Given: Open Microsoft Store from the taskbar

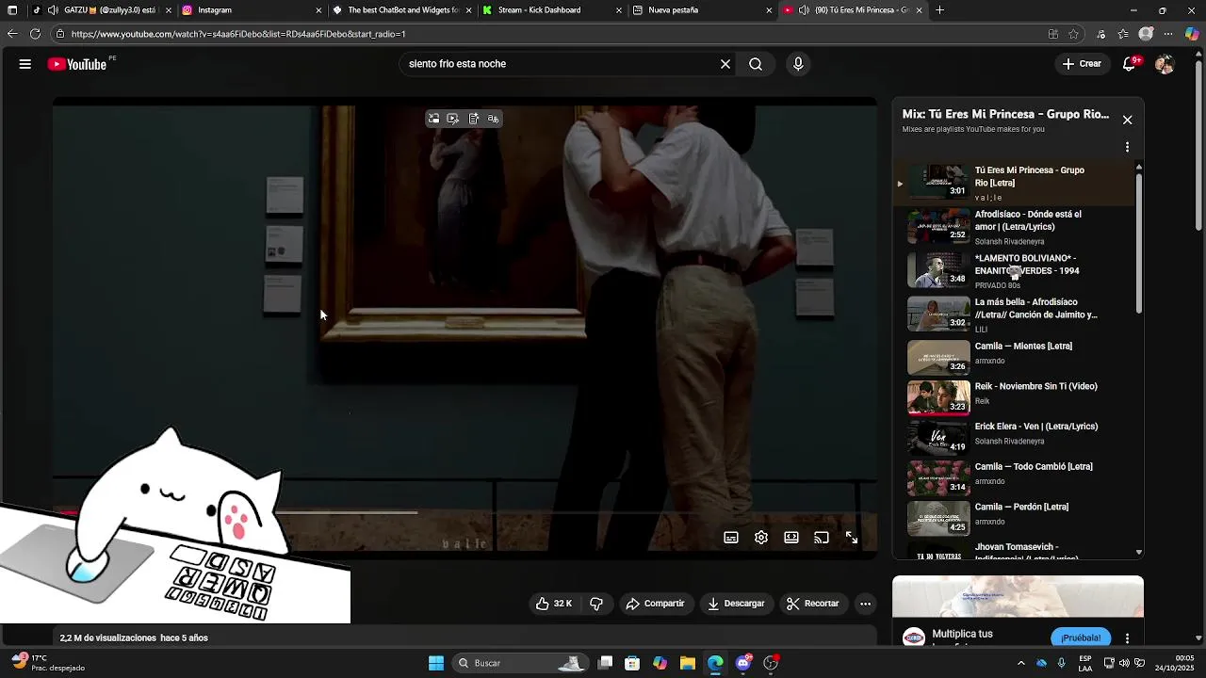Looking at the screenshot, I should coord(632,663).
